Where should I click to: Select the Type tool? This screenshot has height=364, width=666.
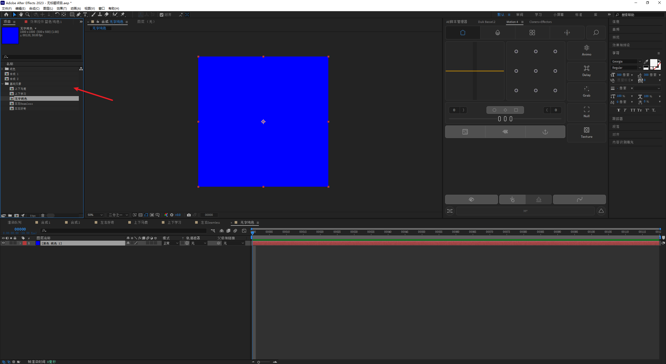coord(85,15)
